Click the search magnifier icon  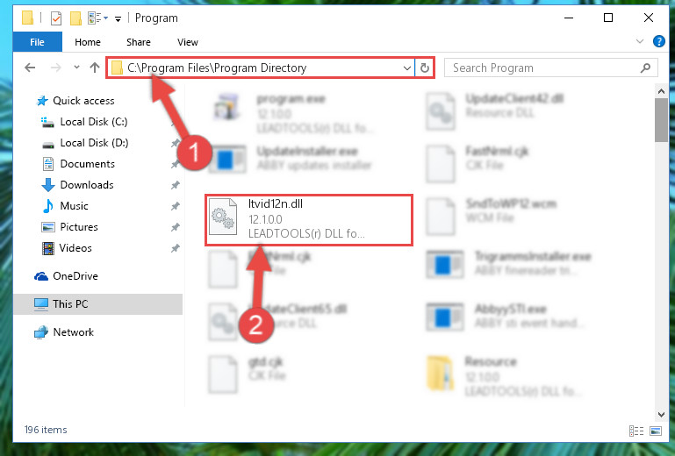pyautogui.click(x=645, y=68)
